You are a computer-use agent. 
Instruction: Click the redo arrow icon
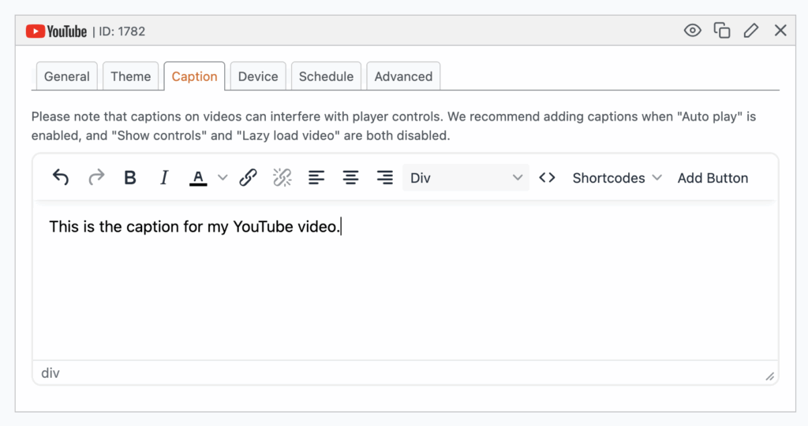(x=95, y=177)
